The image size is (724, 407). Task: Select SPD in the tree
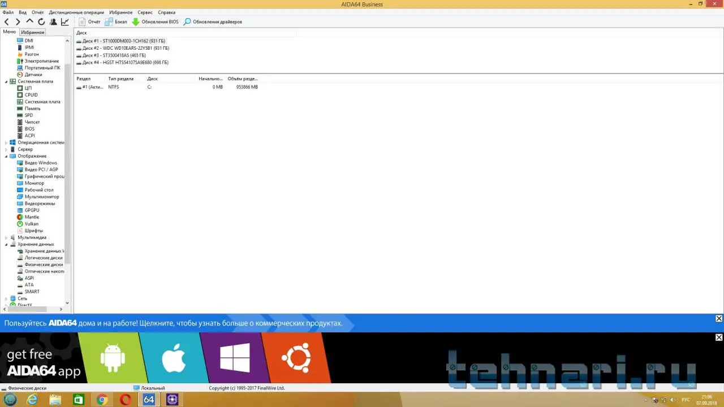(29, 115)
